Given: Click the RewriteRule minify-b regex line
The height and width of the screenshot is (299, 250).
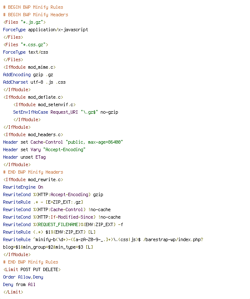Looking at the screenshot, I should [103, 243].
